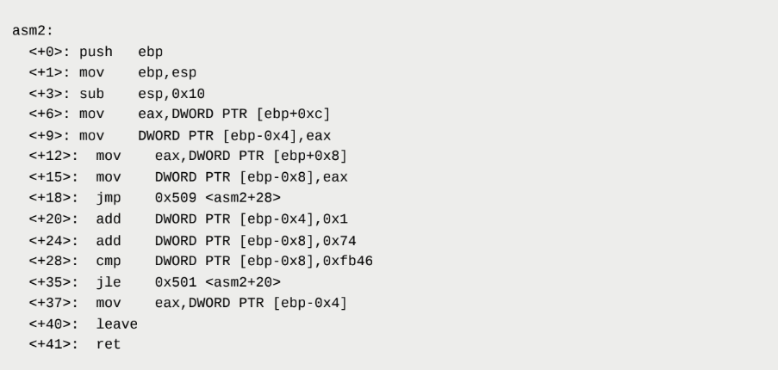The width and height of the screenshot is (778, 370).
Task: Click the ret instruction
Action: click(x=108, y=345)
